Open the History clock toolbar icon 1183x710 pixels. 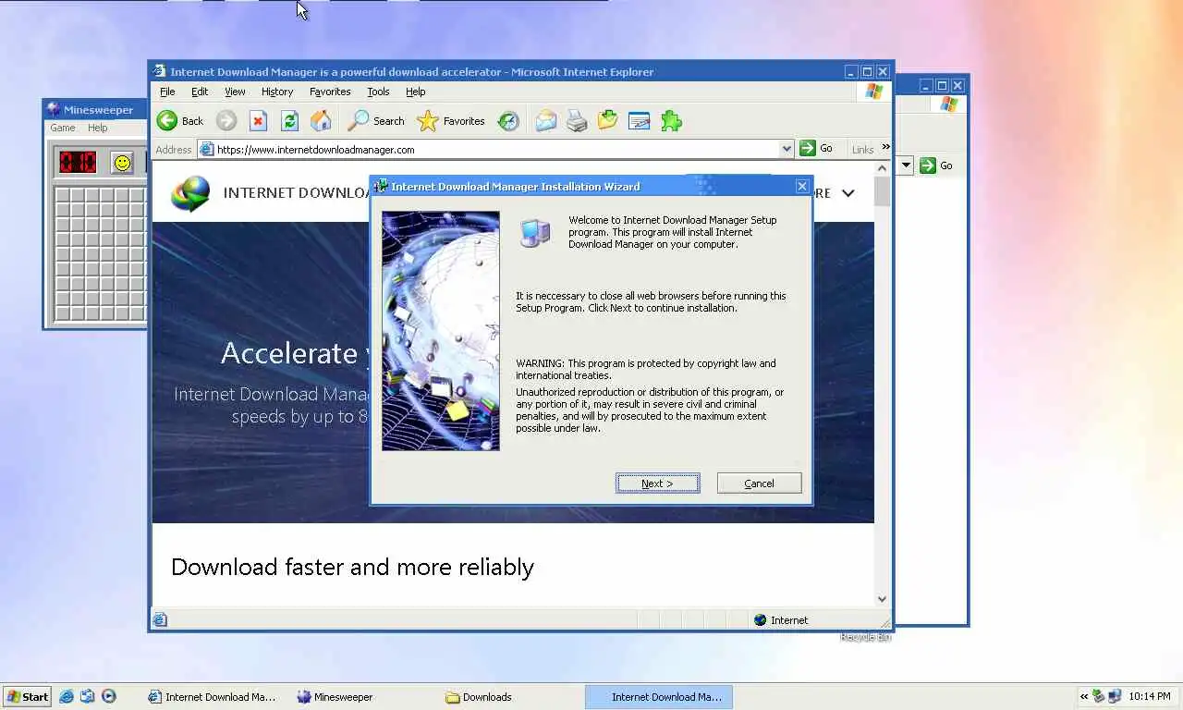pyautogui.click(x=508, y=121)
